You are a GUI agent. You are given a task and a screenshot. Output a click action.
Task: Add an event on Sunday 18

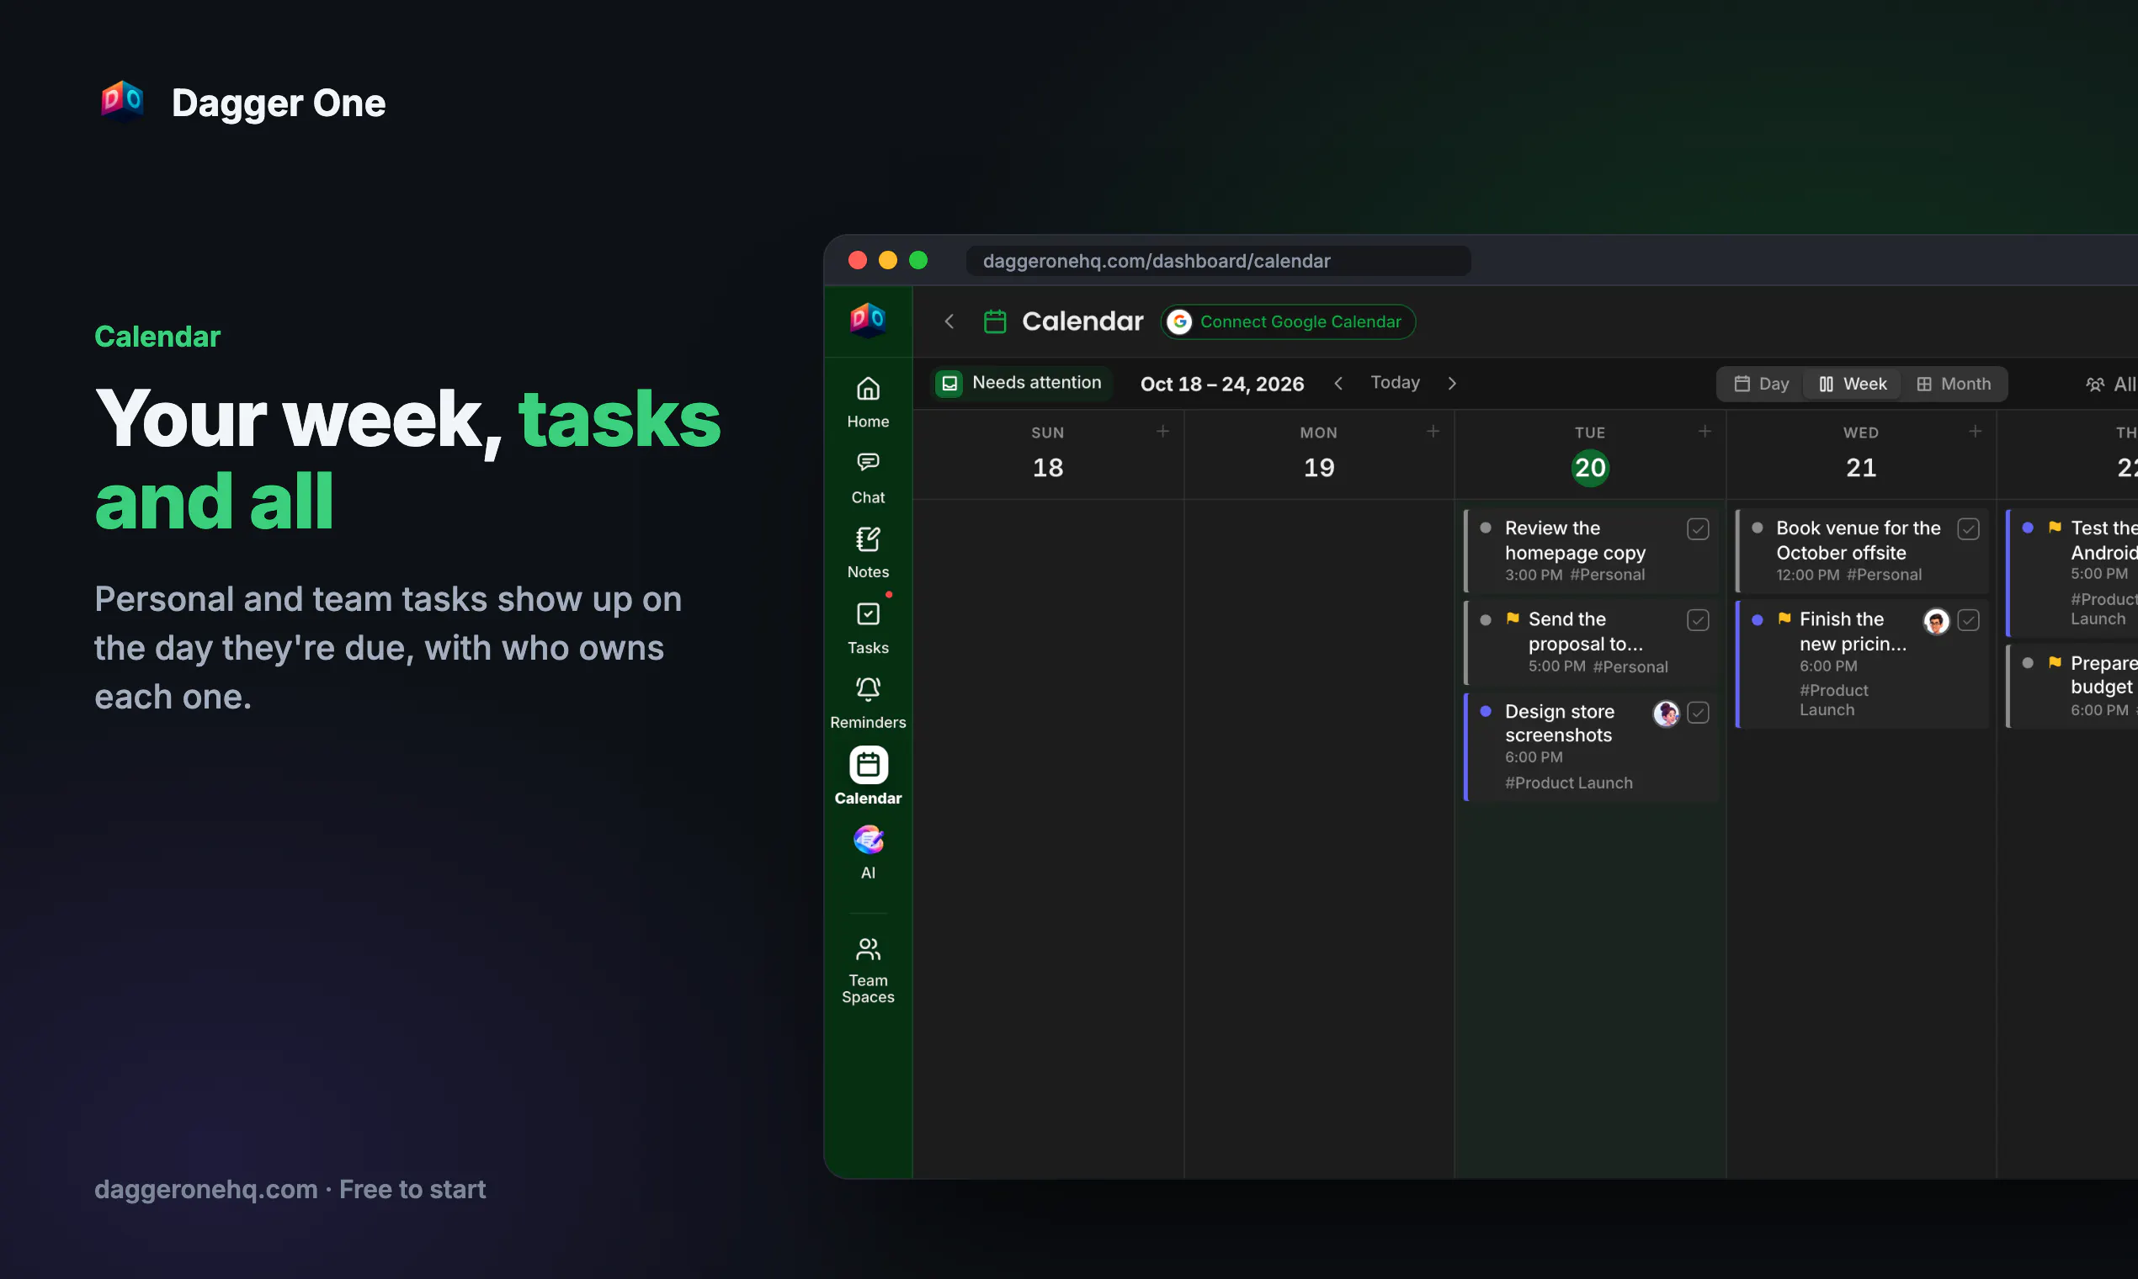point(1162,431)
